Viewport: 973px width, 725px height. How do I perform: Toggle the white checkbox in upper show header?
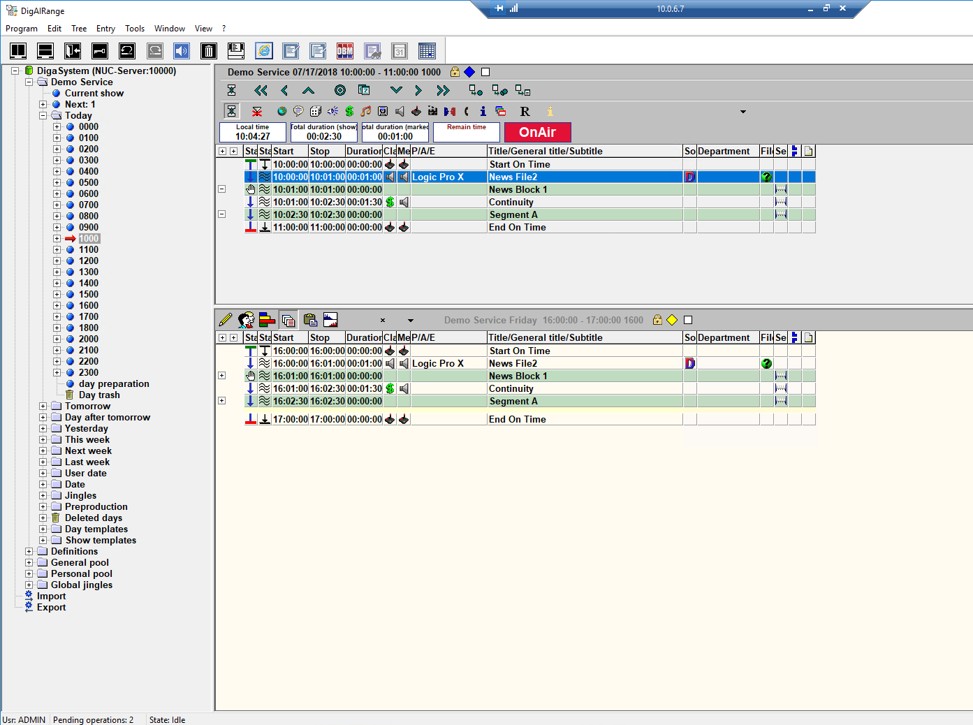[485, 72]
